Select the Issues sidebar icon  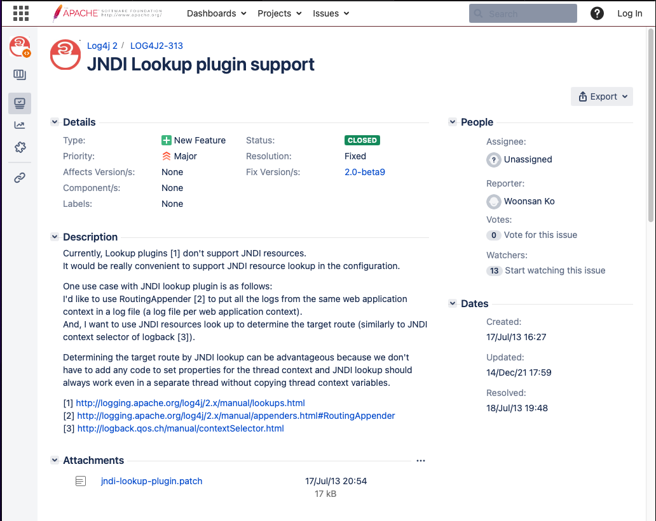click(20, 103)
